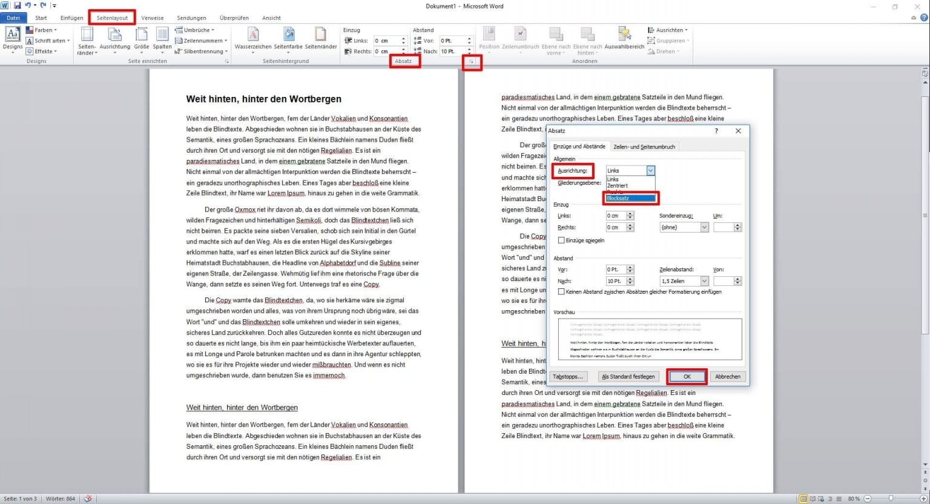The image size is (930, 504).
Task: Open the Seite einrichten dialog launcher
Action: point(227,61)
